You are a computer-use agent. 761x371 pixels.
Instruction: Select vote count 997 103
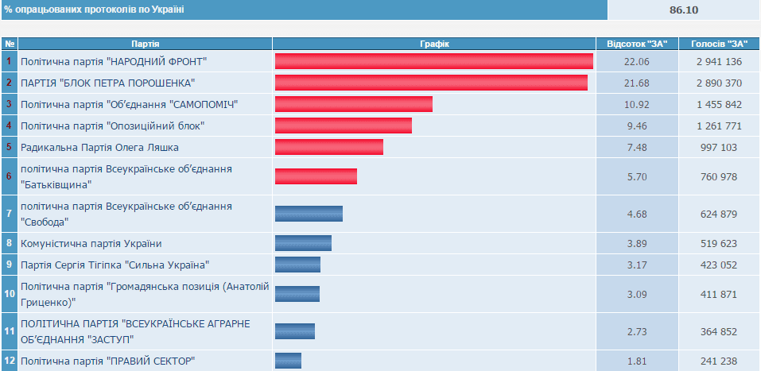click(720, 148)
